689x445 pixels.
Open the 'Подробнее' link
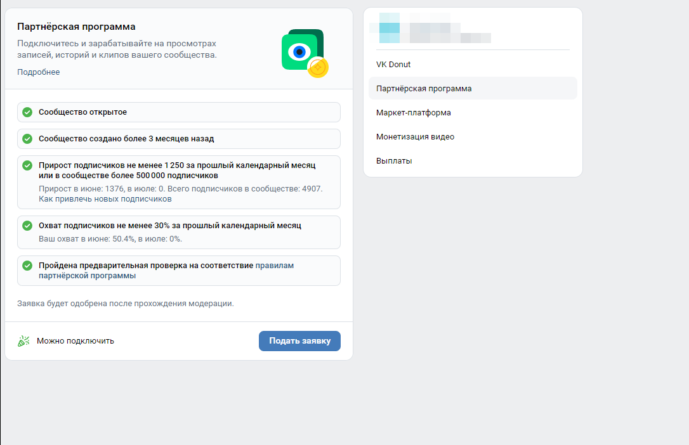[x=39, y=72]
